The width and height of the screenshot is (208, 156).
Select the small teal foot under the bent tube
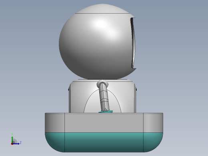pos(106,112)
